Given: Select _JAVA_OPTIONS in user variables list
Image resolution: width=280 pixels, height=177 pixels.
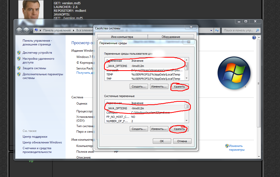Looking at the screenshot, I should click(145, 66).
